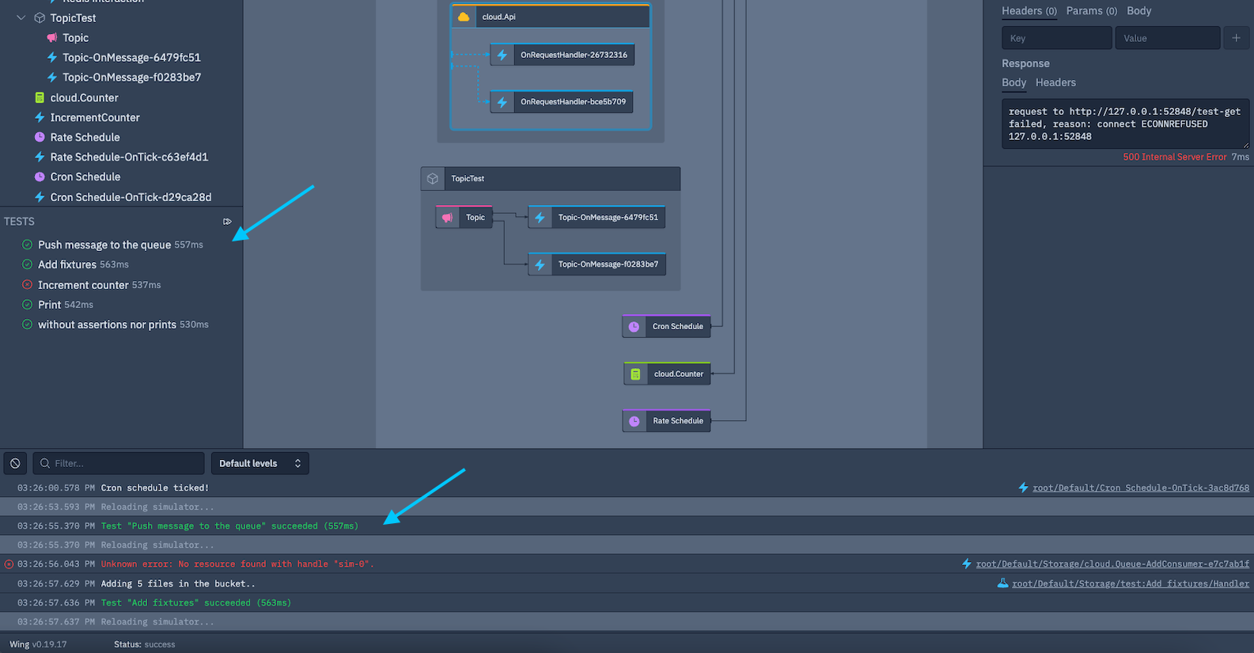Switch to the Params tab
The width and height of the screenshot is (1254, 653).
[1091, 11]
